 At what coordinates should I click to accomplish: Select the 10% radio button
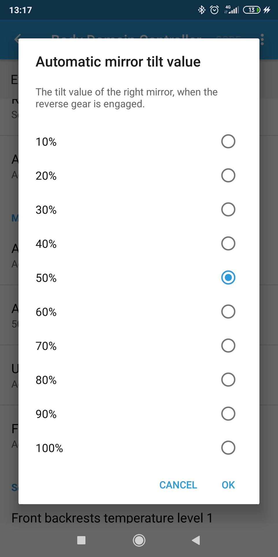228,142
